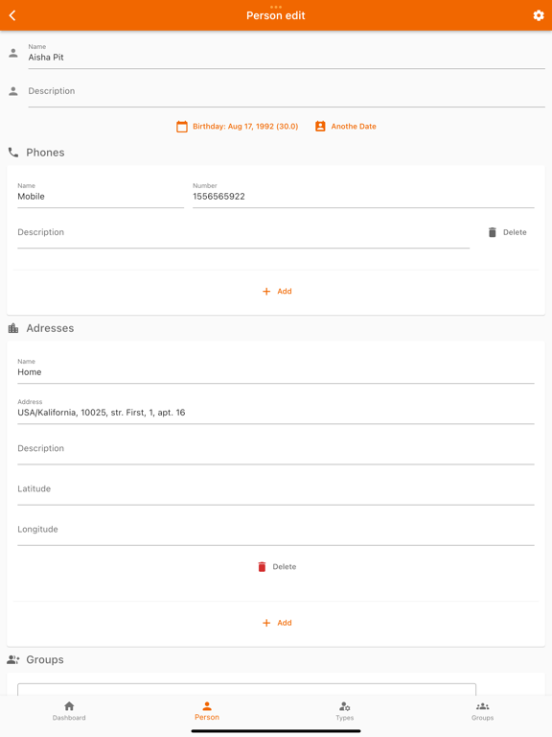The width and height of the screenshot is (552, 737).
Task: Click the plus icon in Adresses section
Action: (x=266, y=623)
